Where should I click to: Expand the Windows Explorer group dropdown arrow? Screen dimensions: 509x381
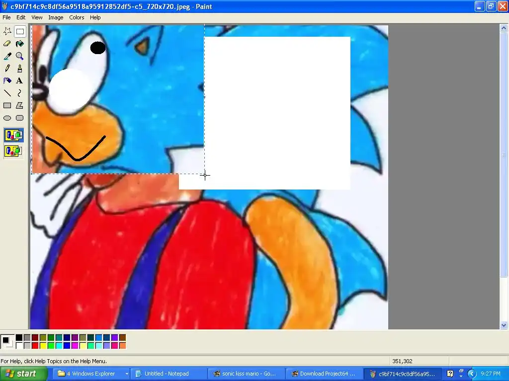[x=127, y=374]
